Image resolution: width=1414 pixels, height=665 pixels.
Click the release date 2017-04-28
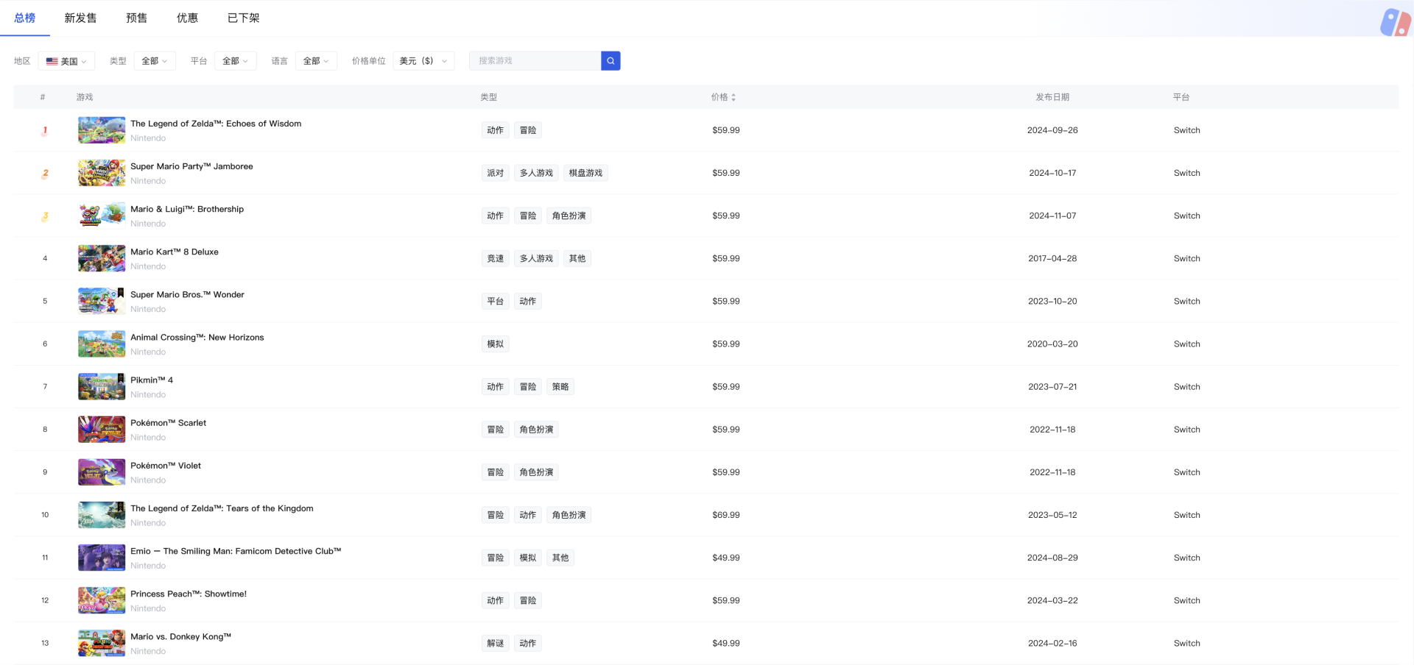[x=1052, y=258]
